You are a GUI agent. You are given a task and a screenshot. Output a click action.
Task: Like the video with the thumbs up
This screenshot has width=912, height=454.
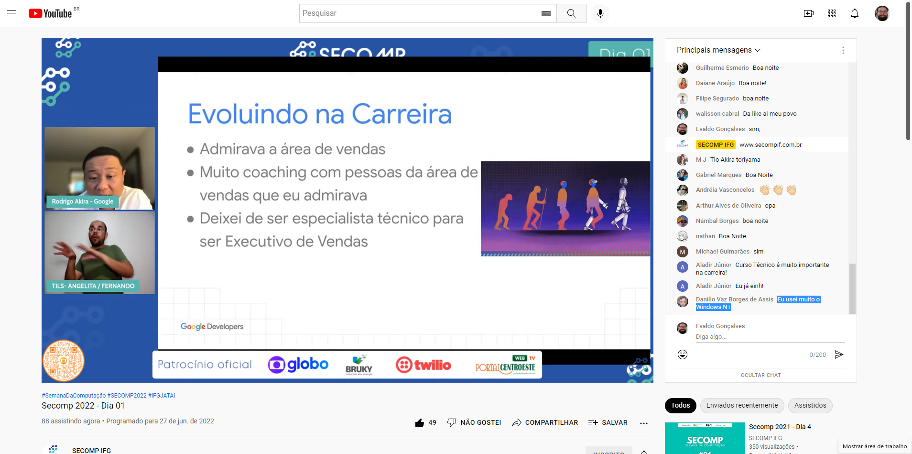(420, 422)
